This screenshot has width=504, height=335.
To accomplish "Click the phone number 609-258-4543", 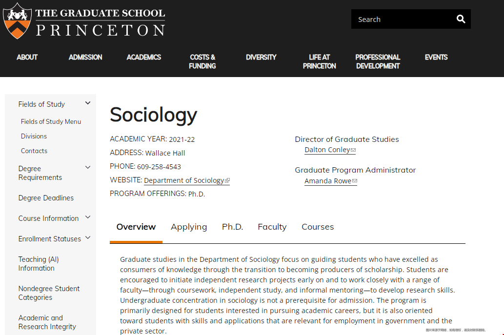I will click(159, 167).
